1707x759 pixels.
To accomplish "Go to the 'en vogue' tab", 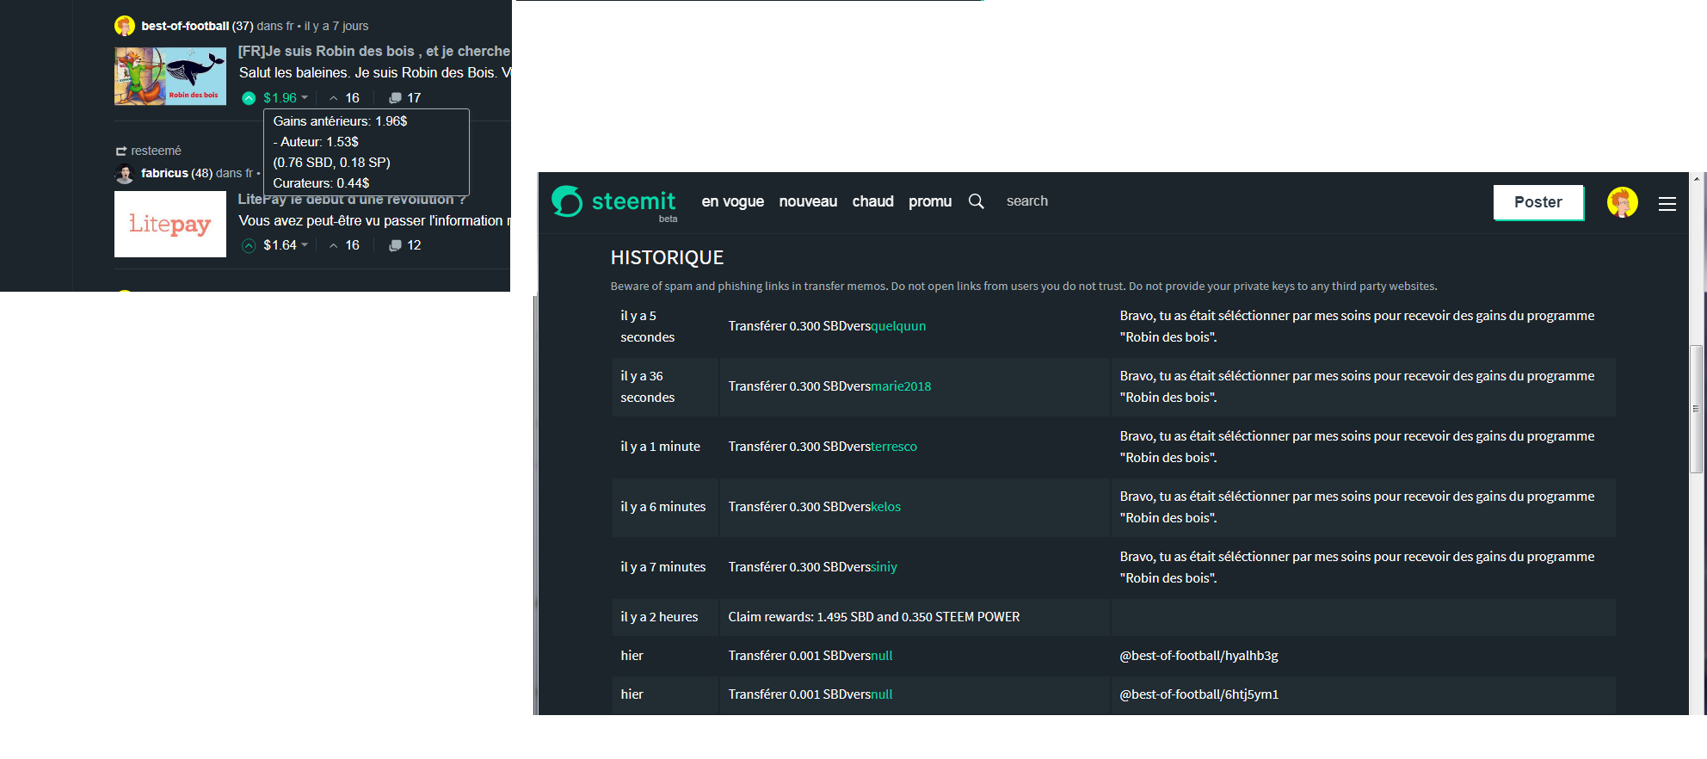I will click(732, 201).
